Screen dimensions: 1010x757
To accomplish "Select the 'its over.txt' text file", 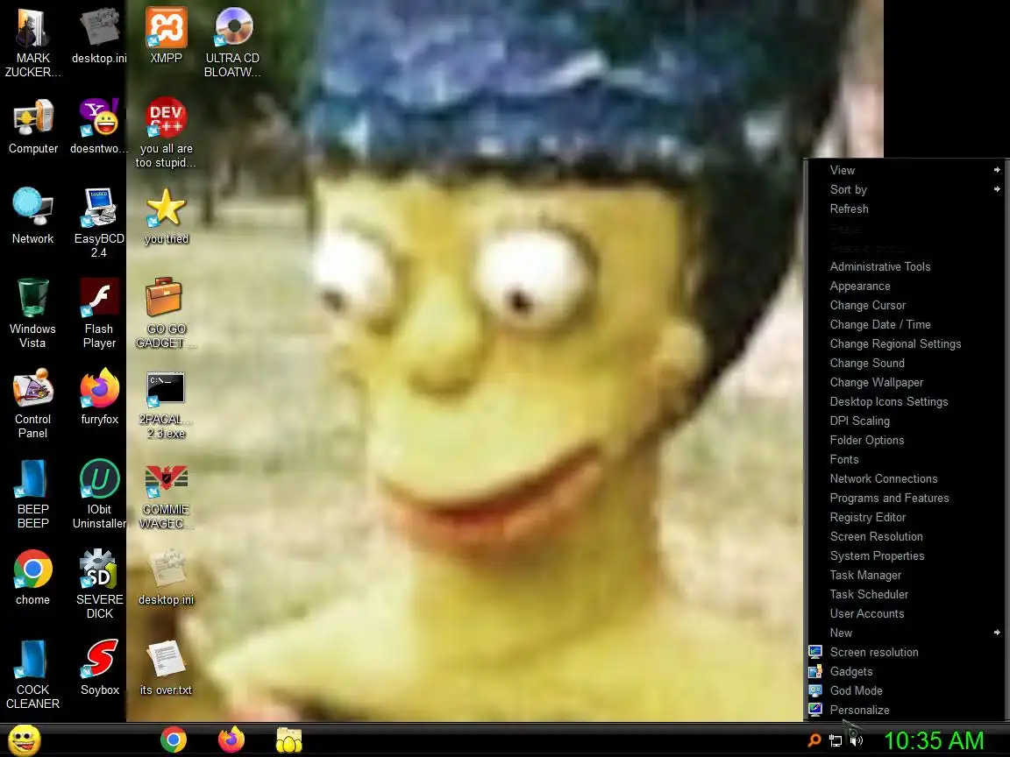I will [x=166, y=667].
